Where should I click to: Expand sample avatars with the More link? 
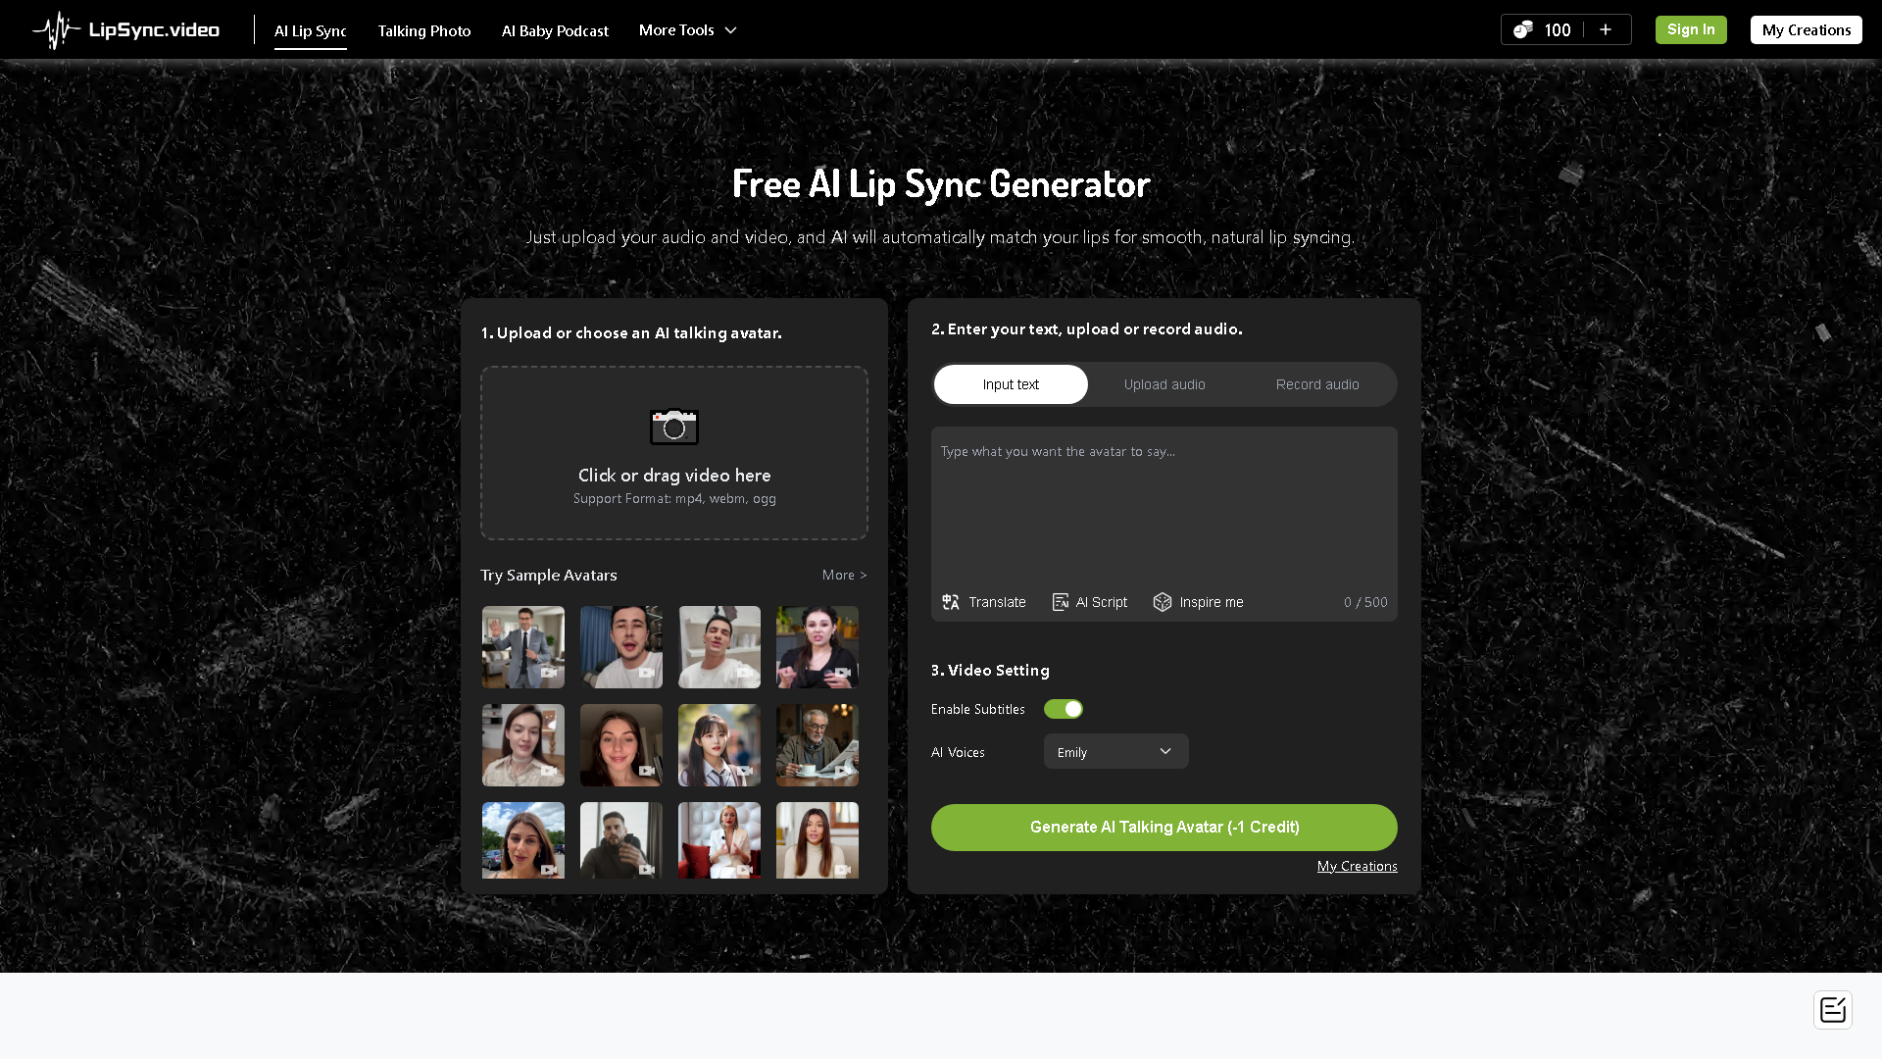point(843,575)
